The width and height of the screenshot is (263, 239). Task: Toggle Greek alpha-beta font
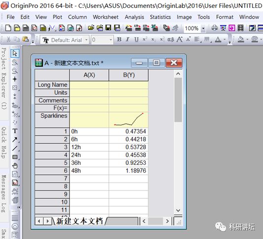(171, 39)
